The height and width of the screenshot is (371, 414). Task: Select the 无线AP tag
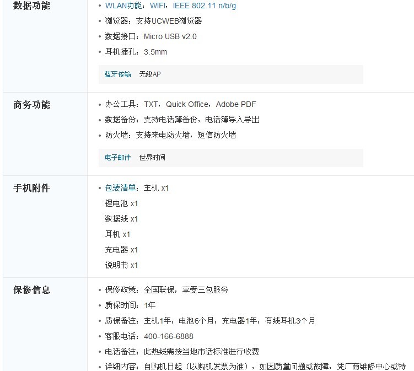[x=150, y=74]
